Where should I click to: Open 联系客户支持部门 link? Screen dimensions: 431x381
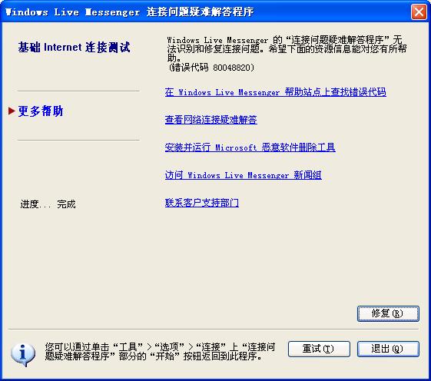(x=202, y=203)
